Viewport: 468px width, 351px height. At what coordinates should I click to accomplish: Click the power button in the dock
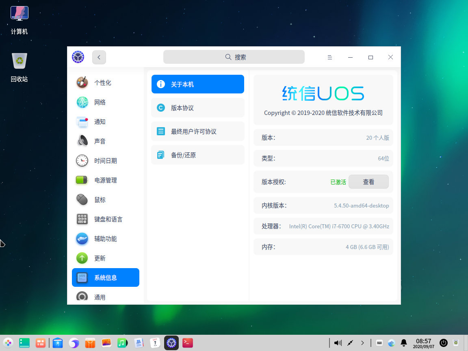444,343
